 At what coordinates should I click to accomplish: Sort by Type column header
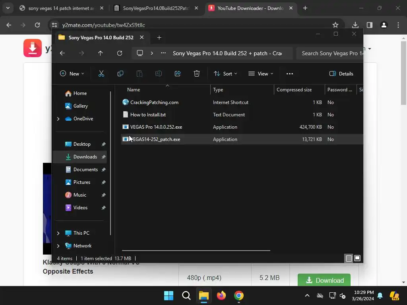[x=242, y=90]
